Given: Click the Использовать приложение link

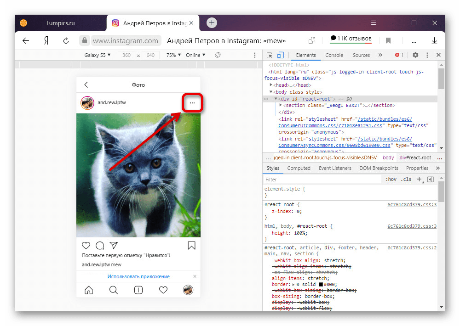Looking at the screenshot, I should tap(138, 276).
